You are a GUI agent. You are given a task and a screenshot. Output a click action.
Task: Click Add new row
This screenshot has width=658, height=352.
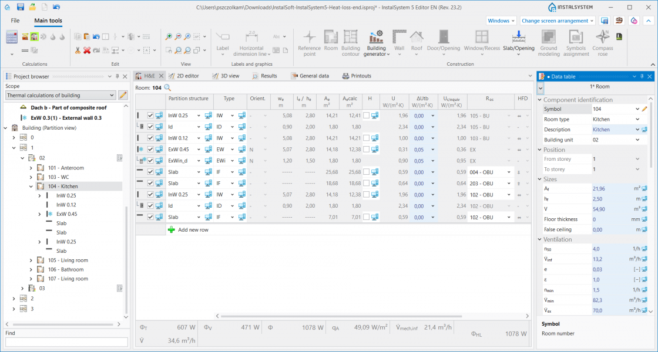click(x=193, y=230)
